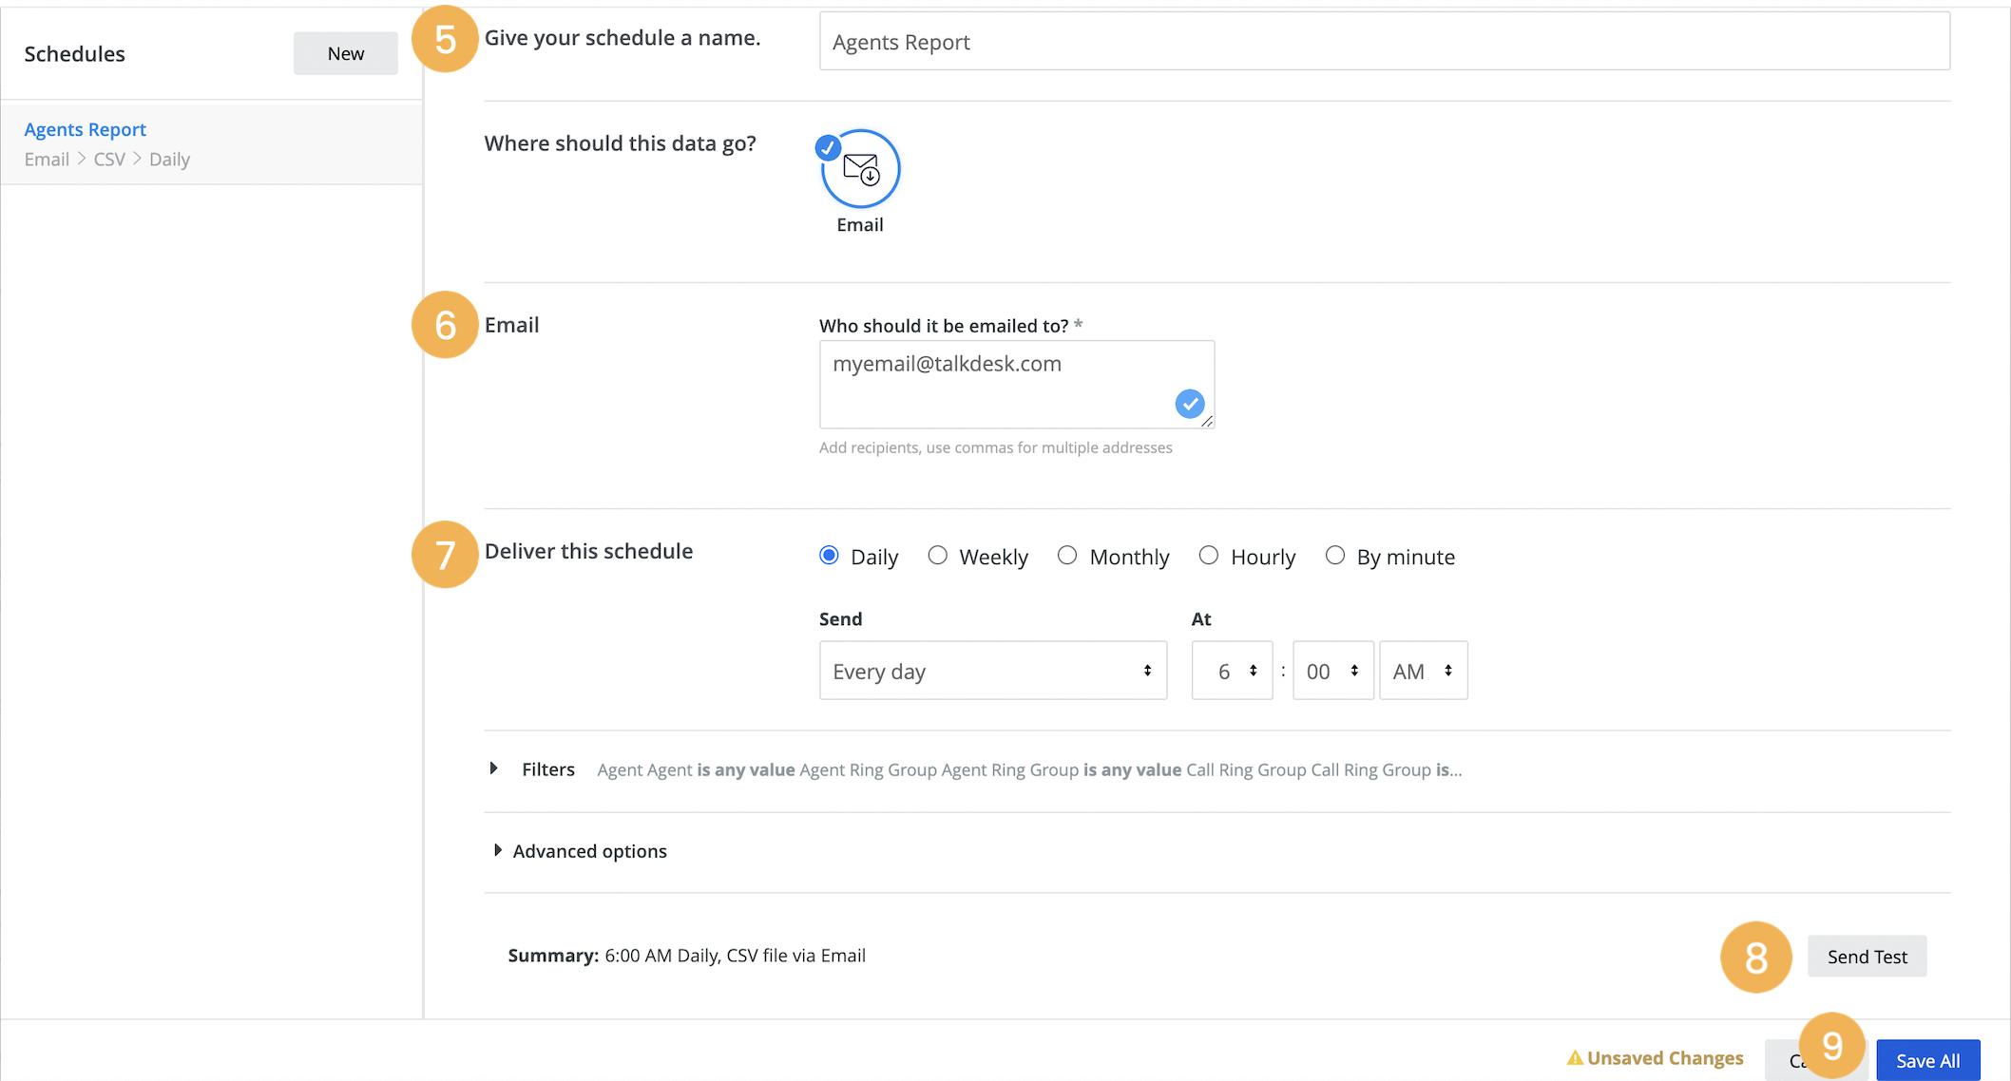Viewport: 2011px width, 1081px height.
Task: Click the blue checkmark in email recipients box
Action: click(1190, 404)
